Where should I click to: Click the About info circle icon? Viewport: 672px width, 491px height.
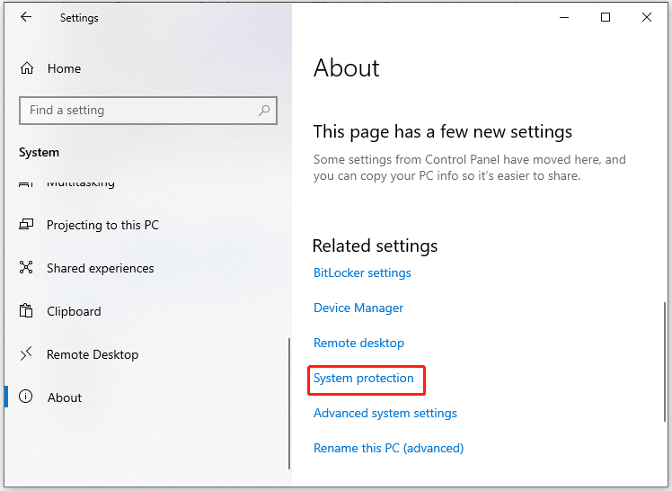[26, 397]
